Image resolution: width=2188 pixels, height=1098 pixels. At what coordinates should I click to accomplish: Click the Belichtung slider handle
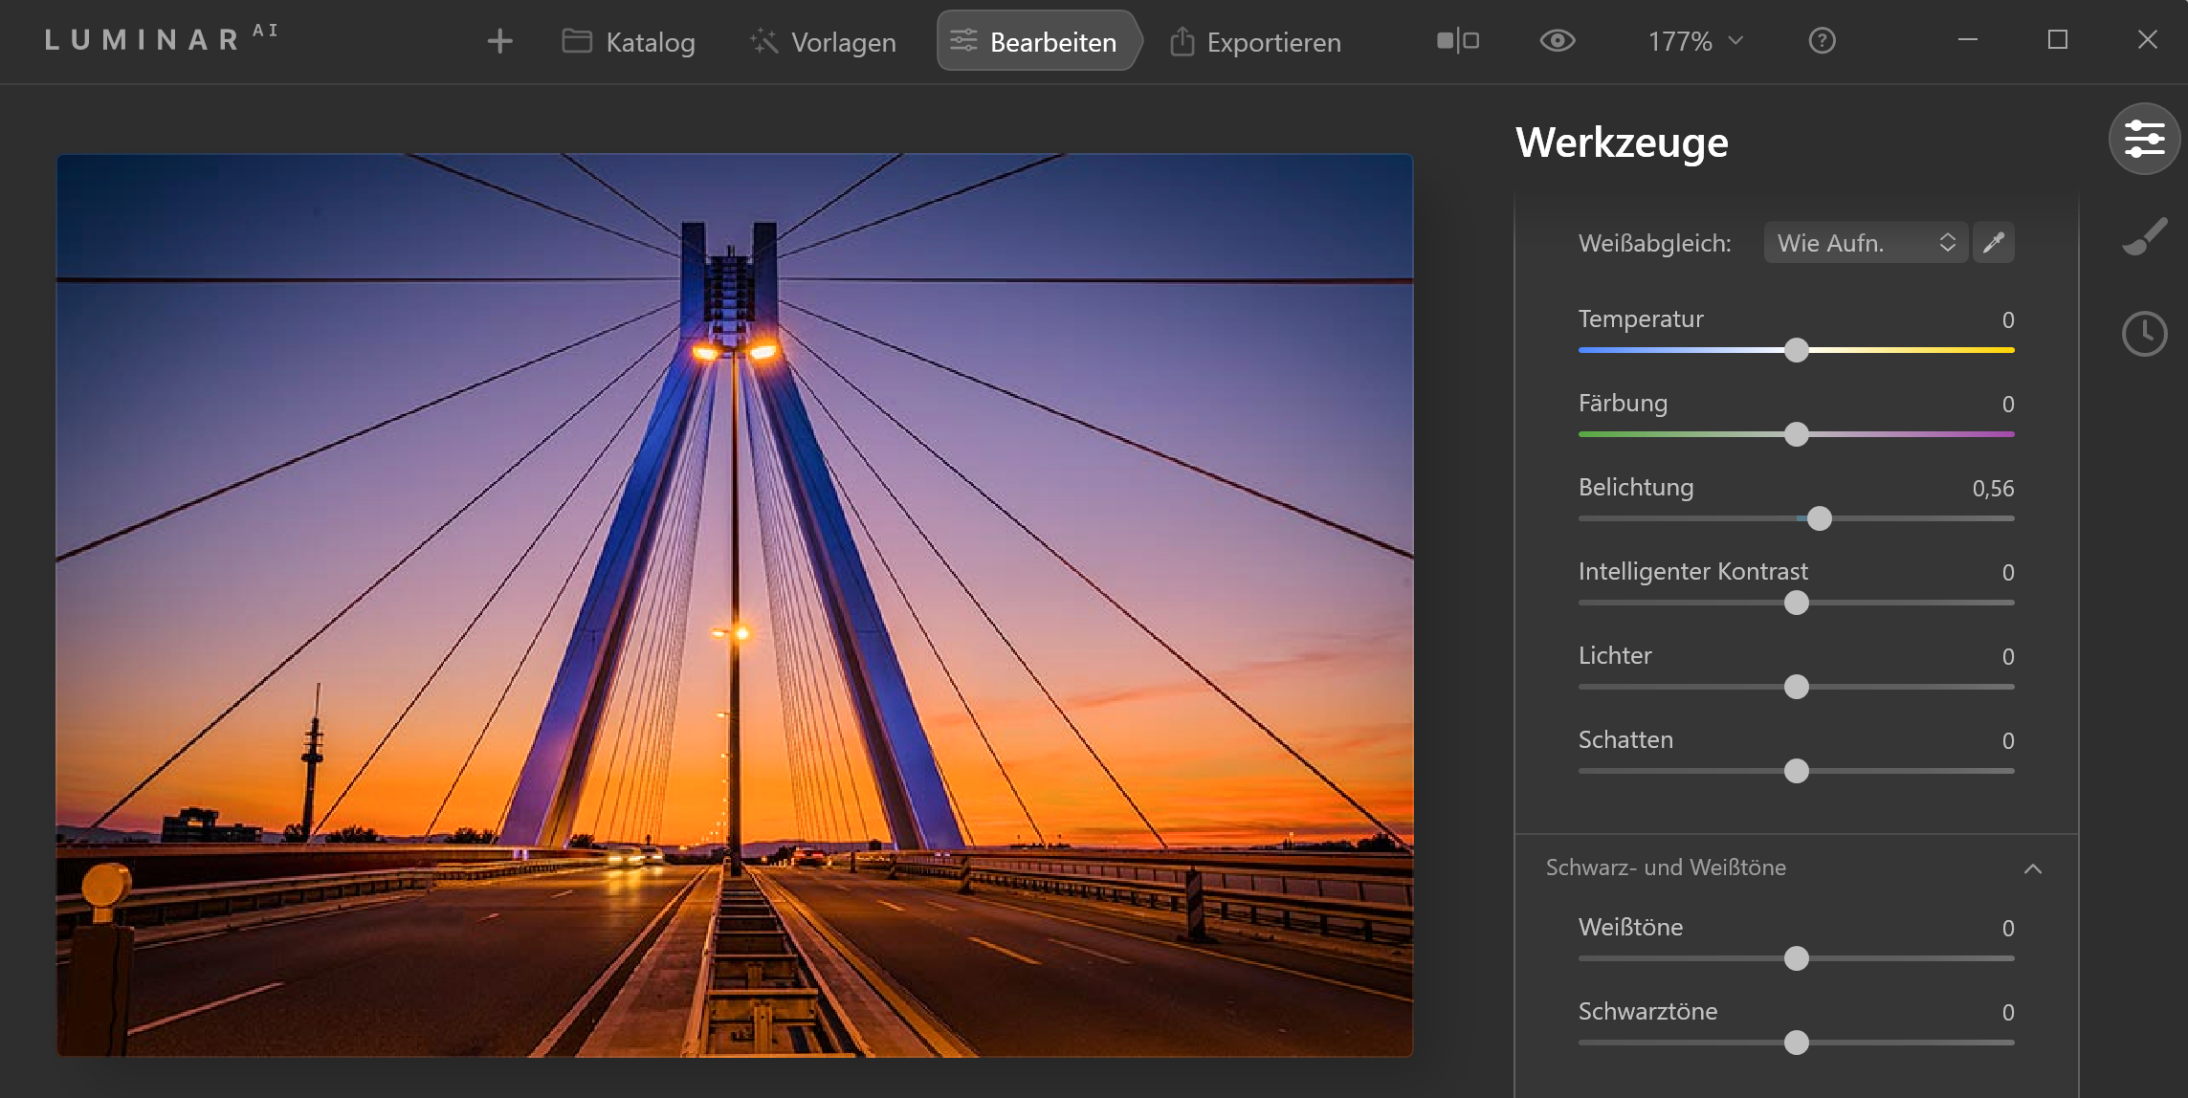[1820, 518]
